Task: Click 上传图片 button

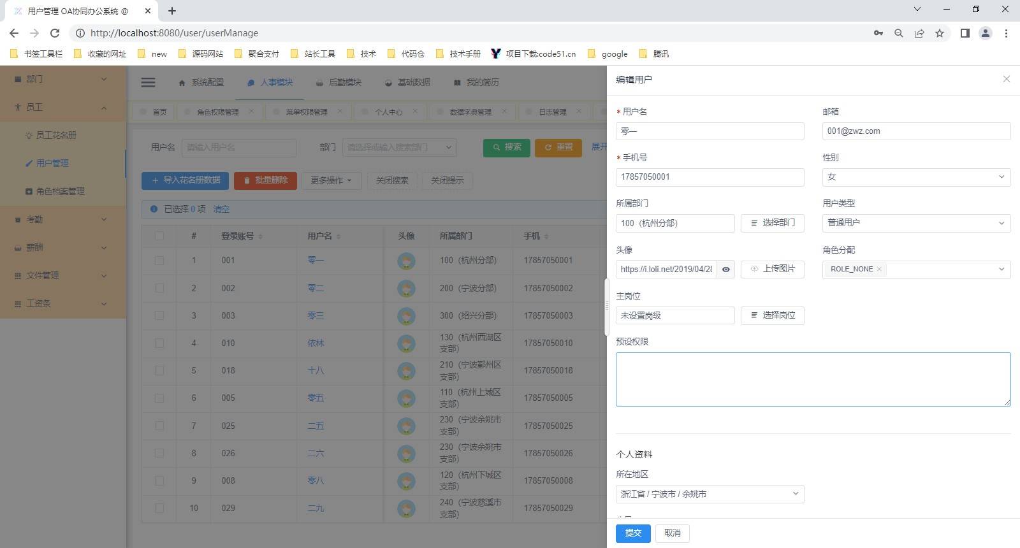Action: pyautogui.click(x=773, y=269)
